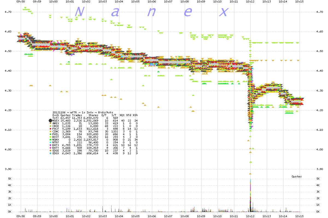Click the total quotes value '62,457'
Viewport: 328px width, 218px height.
pyautogui.click(x=65, y=118)
